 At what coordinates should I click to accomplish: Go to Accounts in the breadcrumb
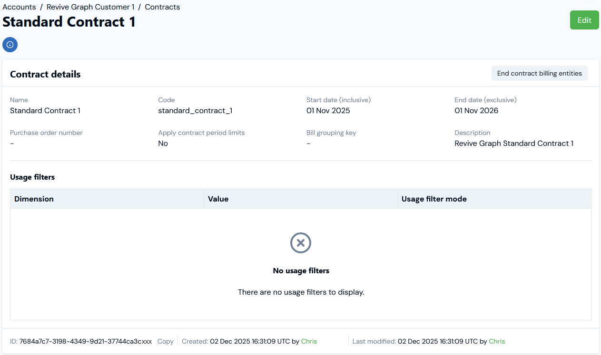click(x=20, y=7)
